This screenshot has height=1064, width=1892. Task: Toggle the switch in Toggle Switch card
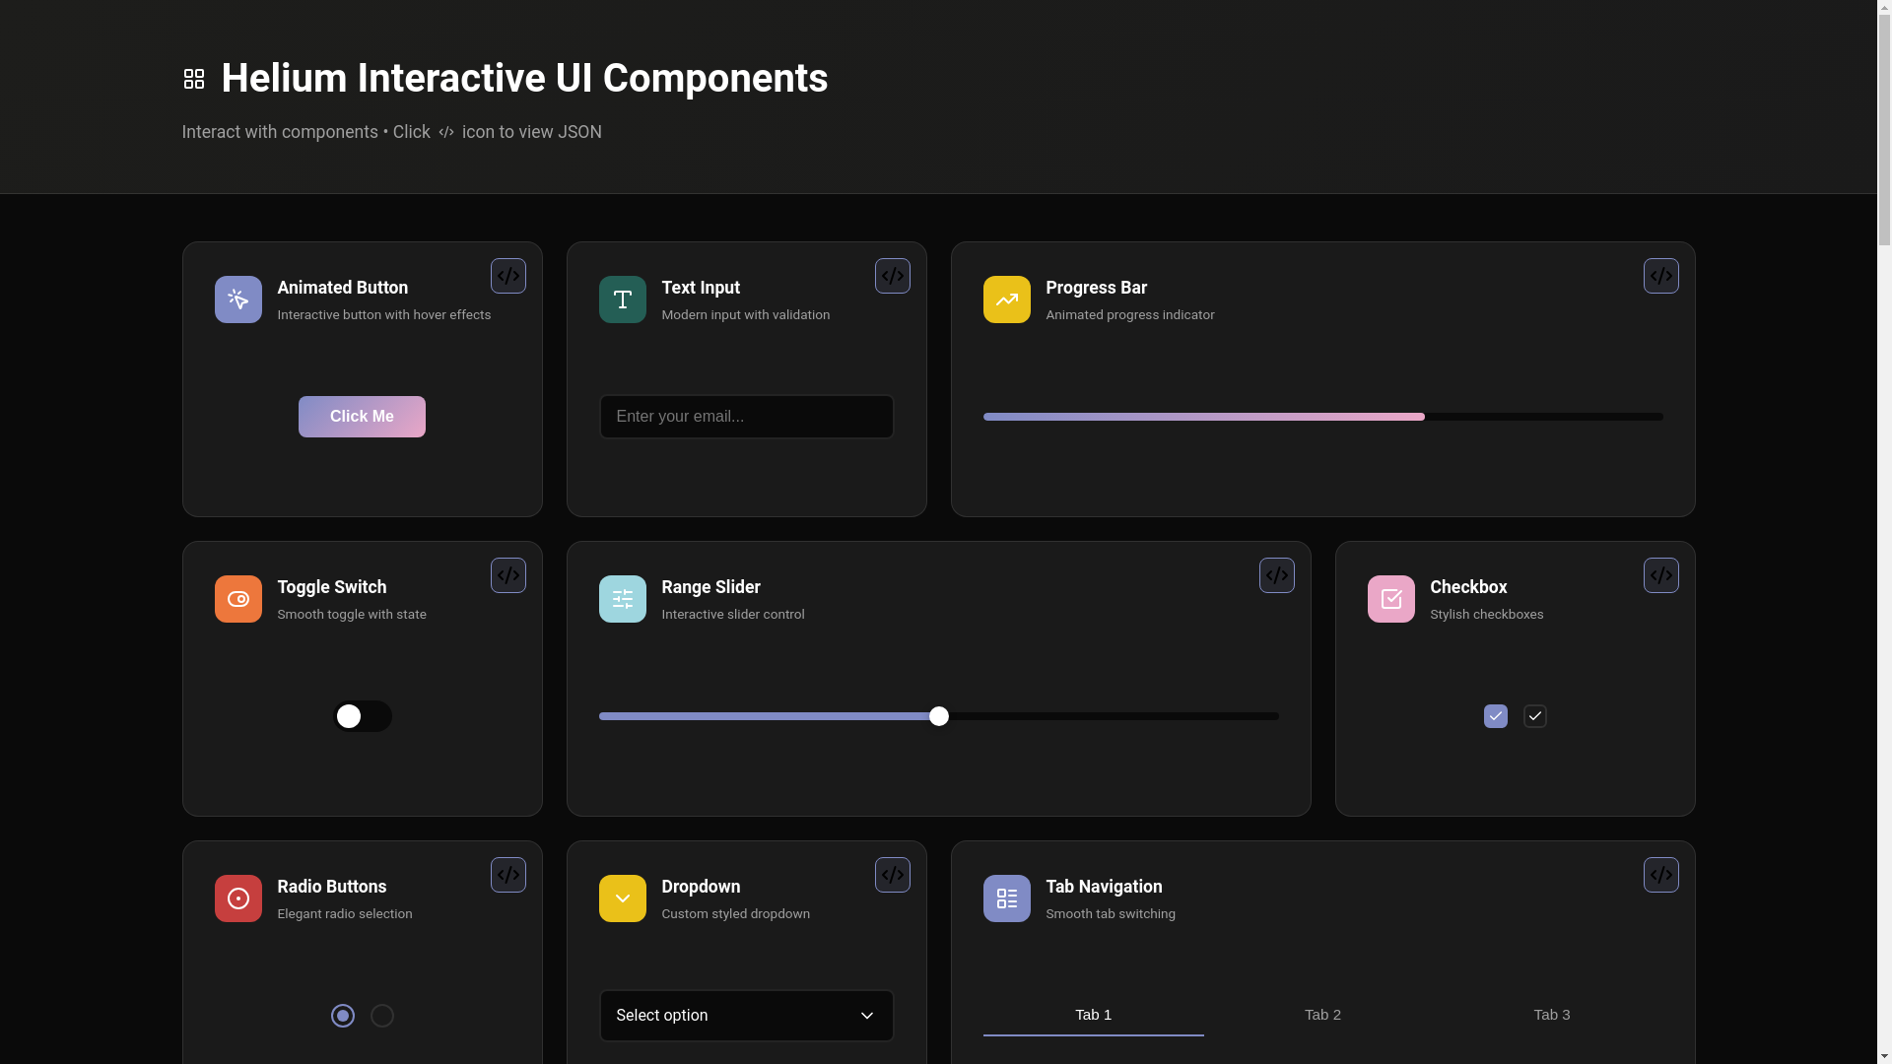pos(363,716)
